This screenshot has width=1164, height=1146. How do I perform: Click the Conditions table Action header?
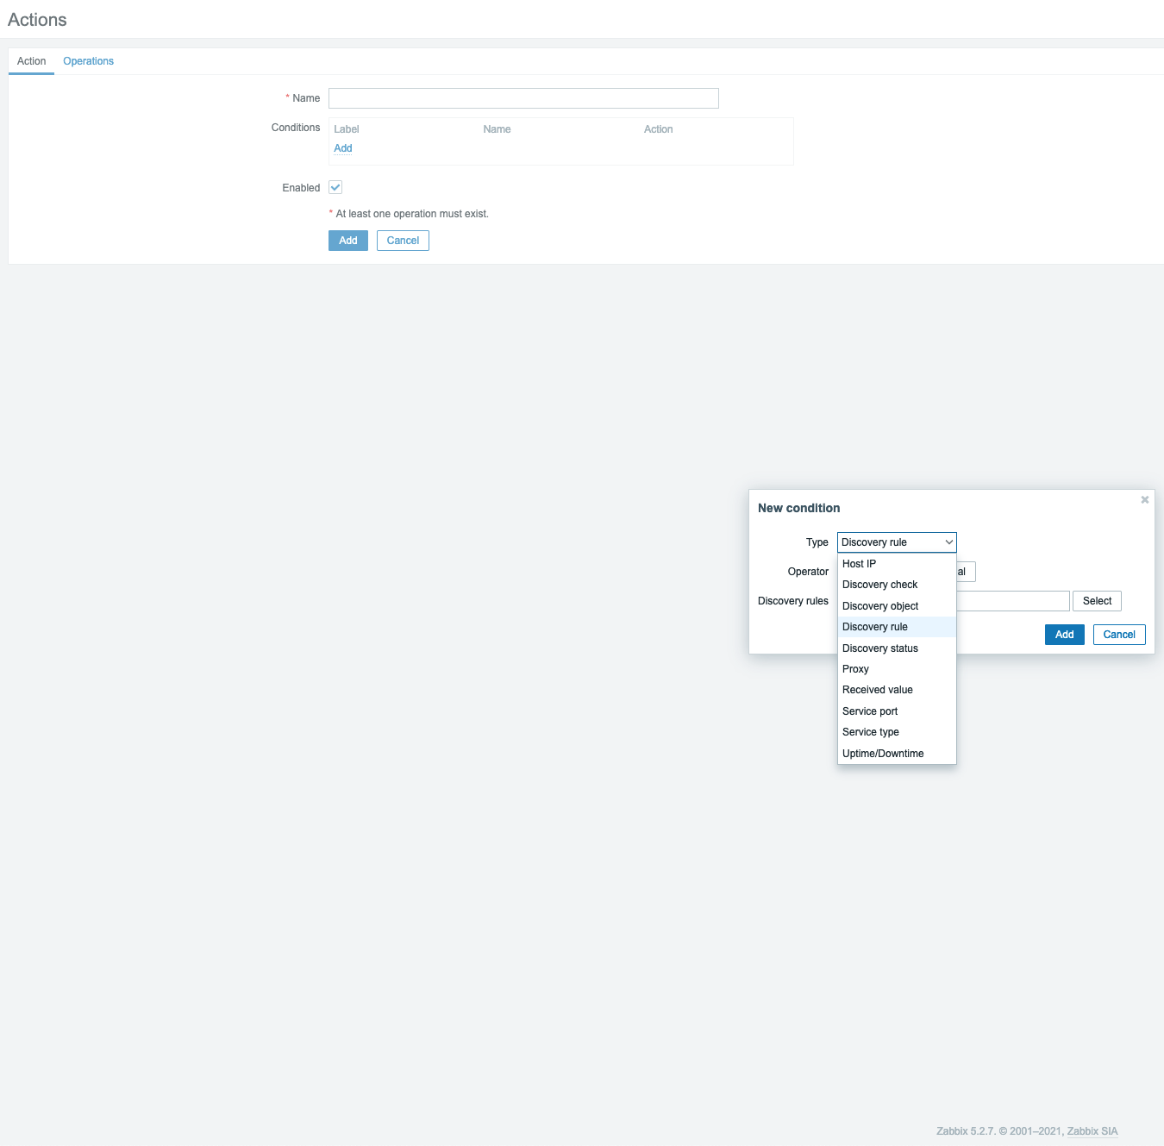tap(659, 129)
